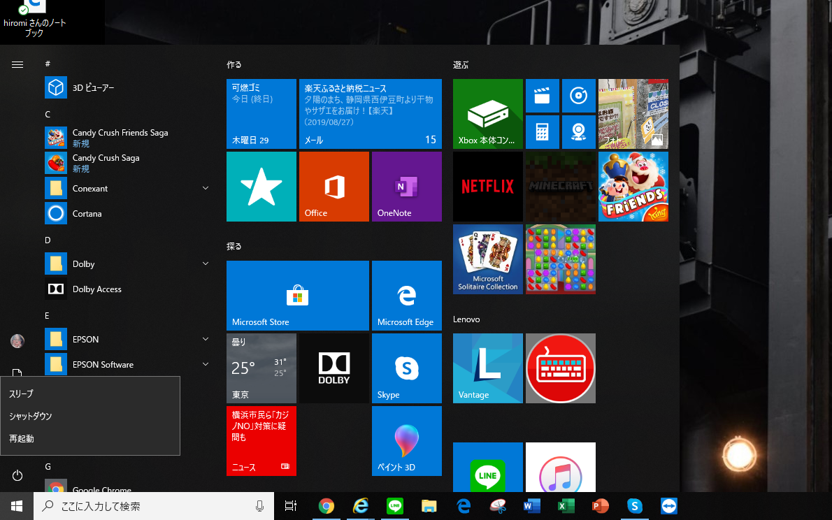Screen dimensions: 832x520
Task: Open the Groove Music disc tile
Action: (578, 96)
